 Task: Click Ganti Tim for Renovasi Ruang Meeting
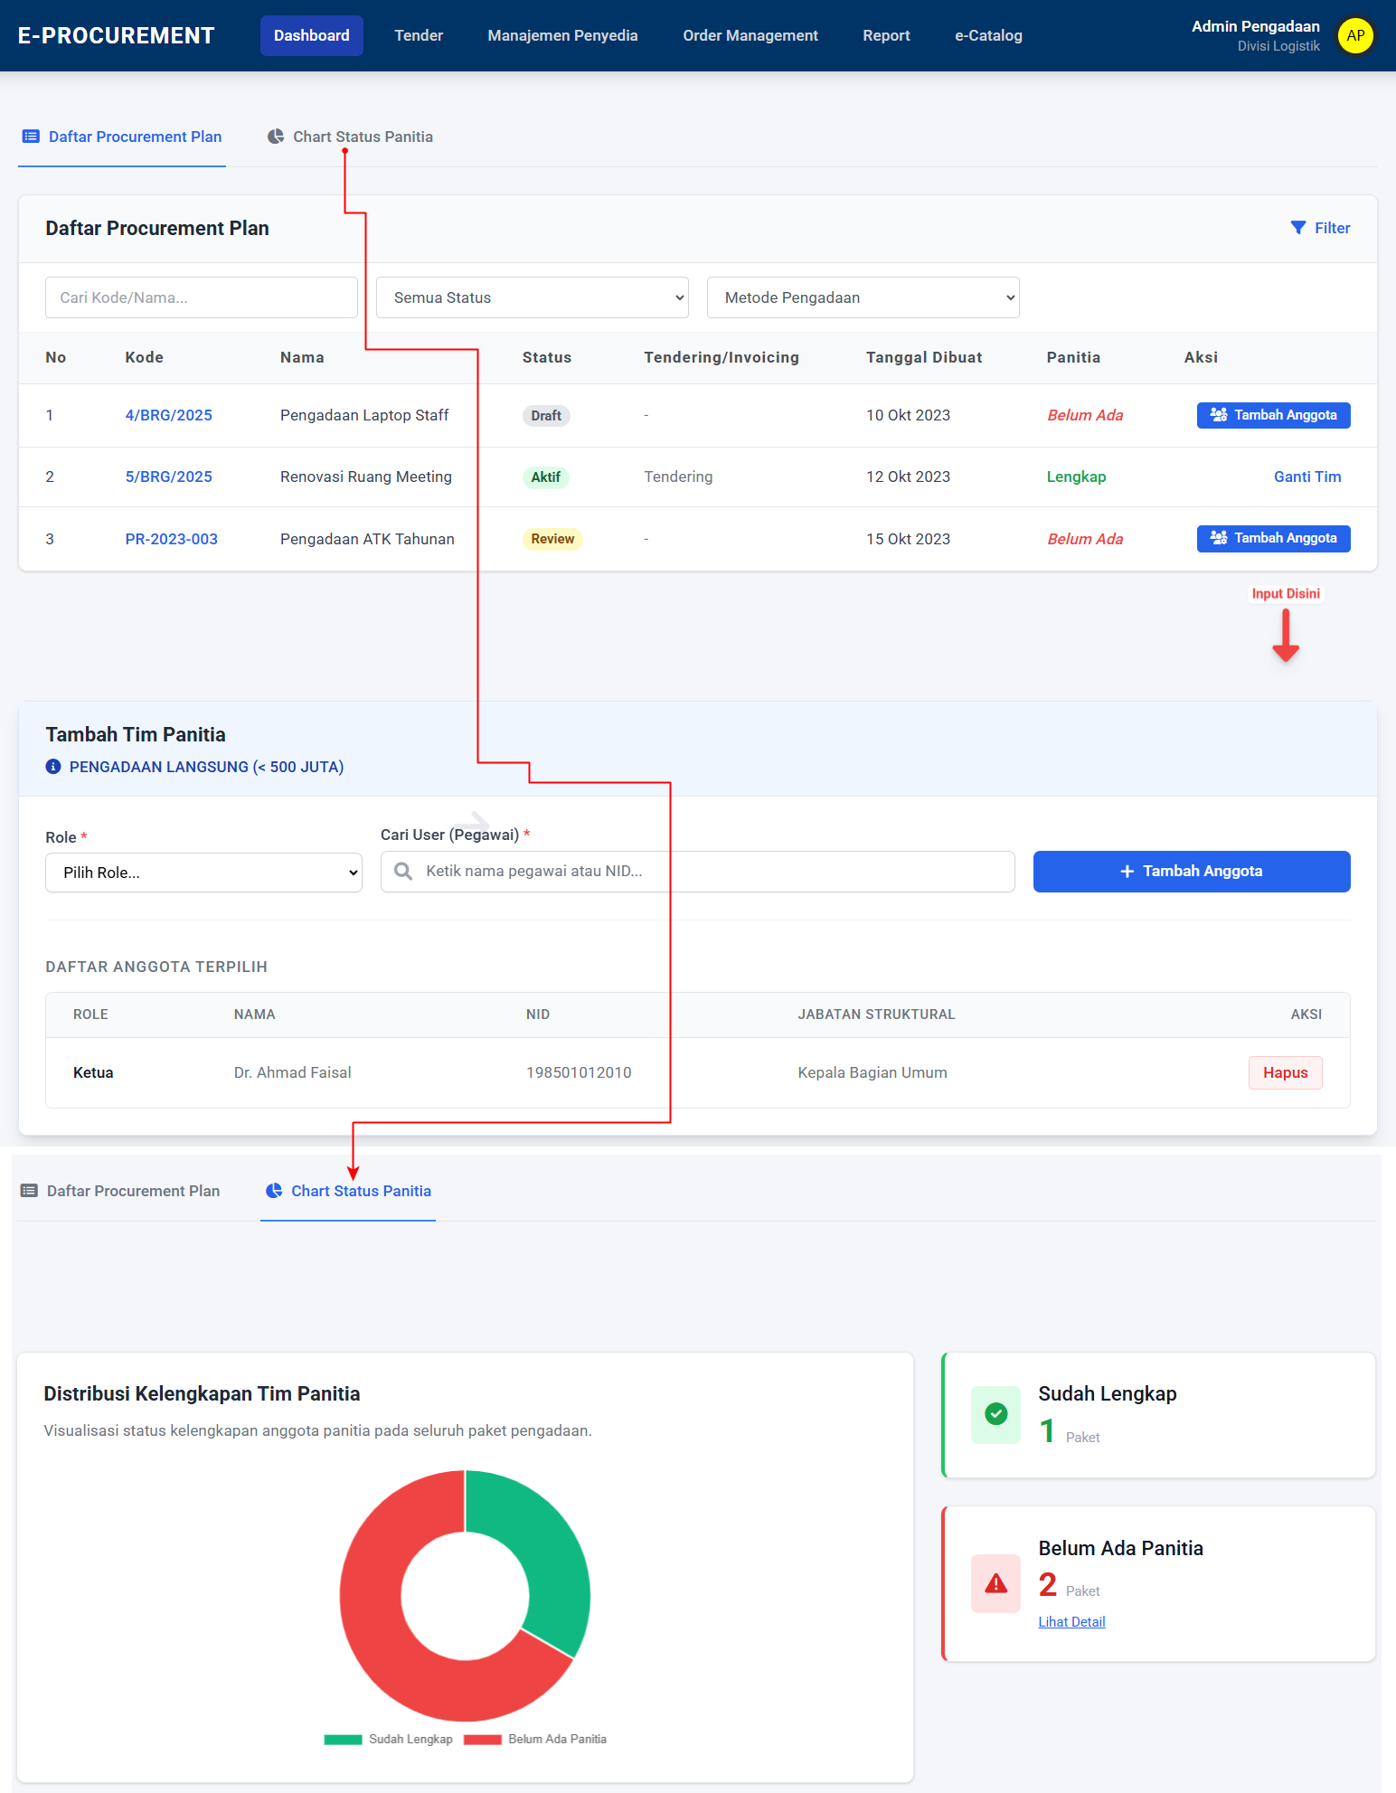coord(1306,477)
